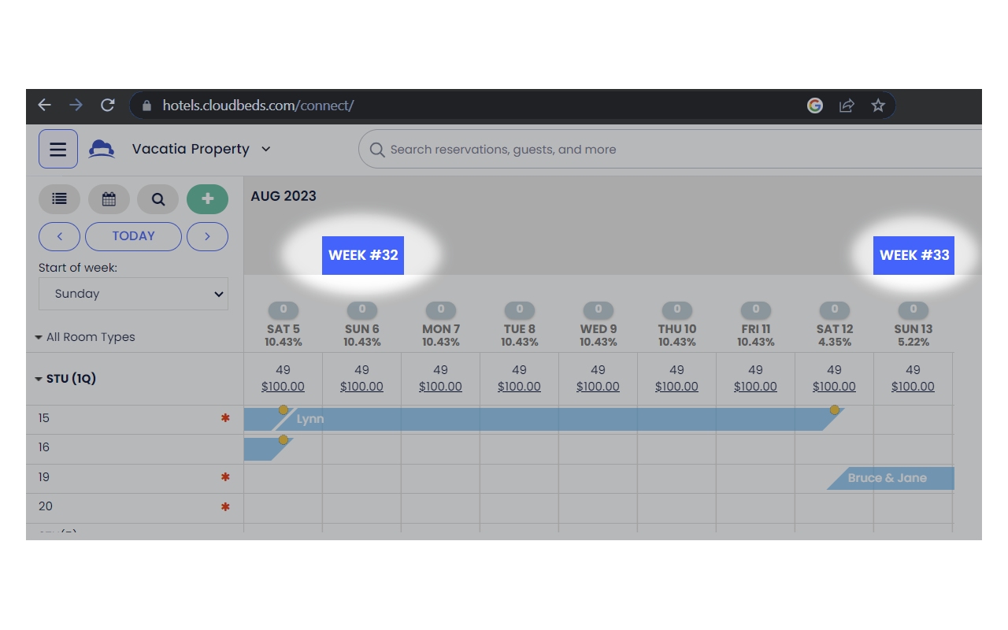The image size is (1008, 630).
Task: Click the 0 badge above SUN 13
Action: [x=913, y=309]
